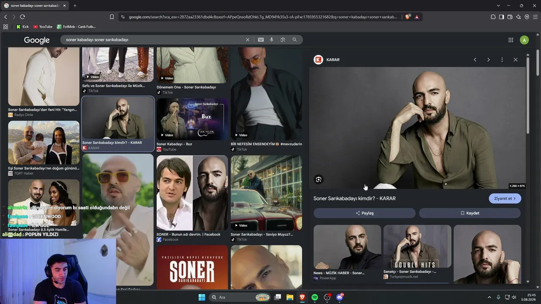Open the Seviyo Muyuz? TikTok video result
The width and height of the screenshot is (541, 304).
coord(266,193)
